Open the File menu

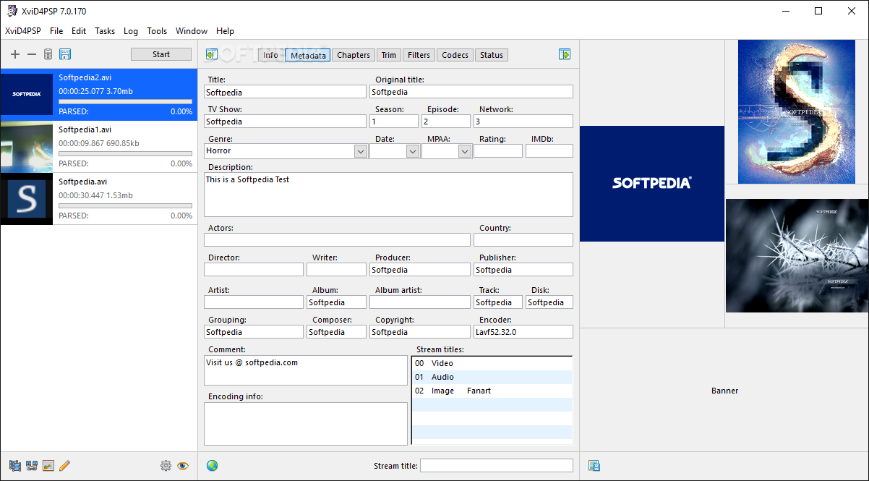tap(56, 31)
